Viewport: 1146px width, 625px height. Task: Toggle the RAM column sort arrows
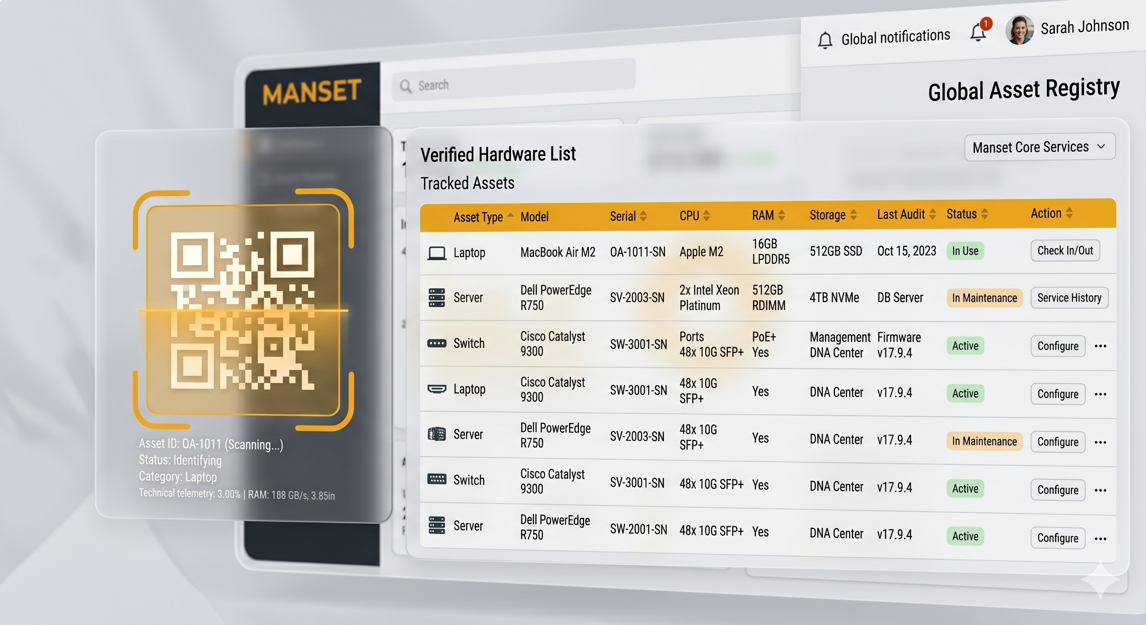781,215
